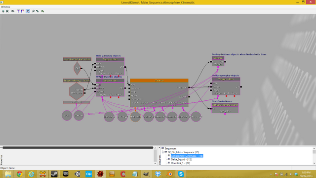
Task: Click Properties panel scrollbar up arrow
Action: pos(155,148)
